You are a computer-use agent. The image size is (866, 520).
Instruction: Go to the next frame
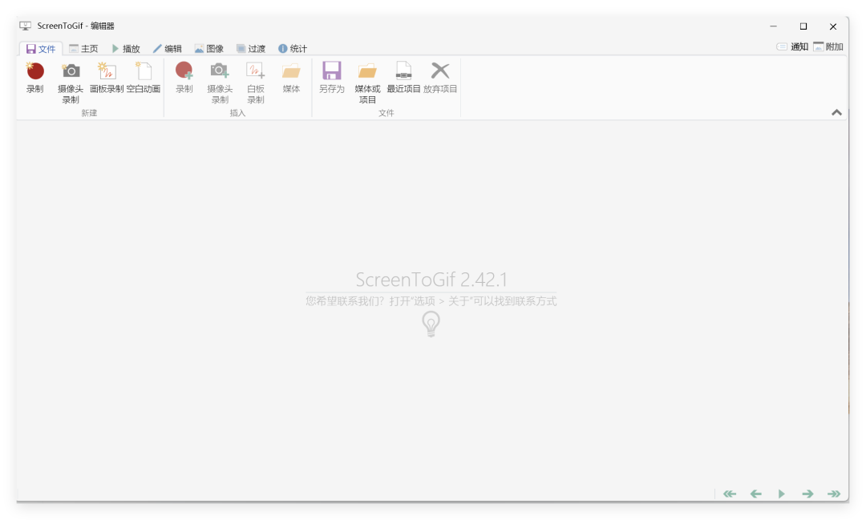[807, 494]
